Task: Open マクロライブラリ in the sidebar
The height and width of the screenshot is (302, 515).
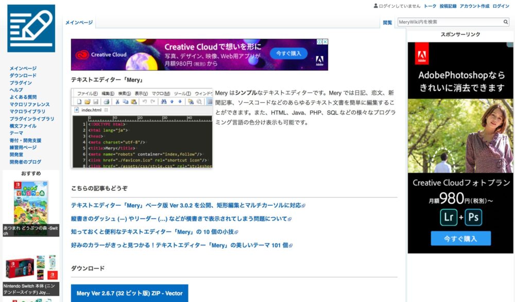Action: [27, 112]
